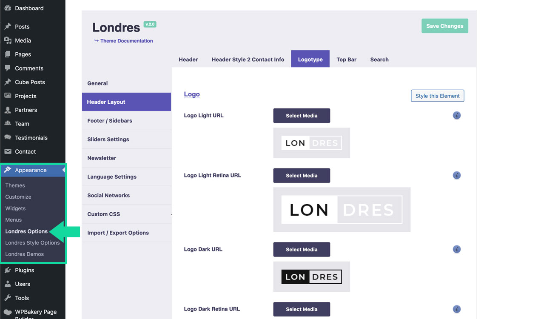The width and height of the screenshot is (538, 319).
Task: Click the Comments speech bubble icon
Action: (x=8, y=68)
